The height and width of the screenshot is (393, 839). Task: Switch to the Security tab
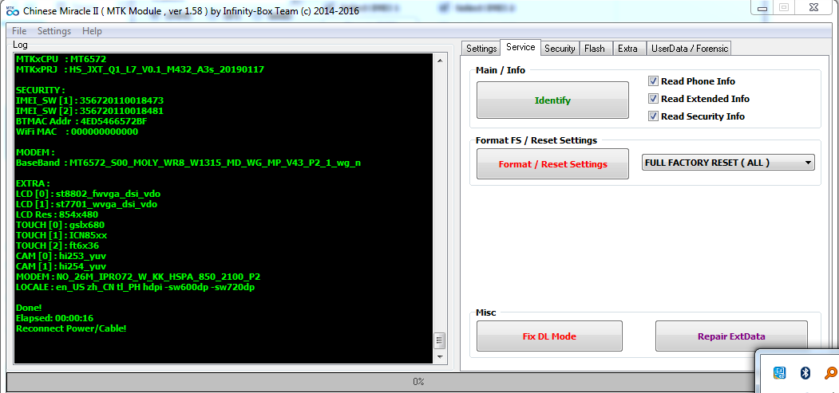(560, 49)
